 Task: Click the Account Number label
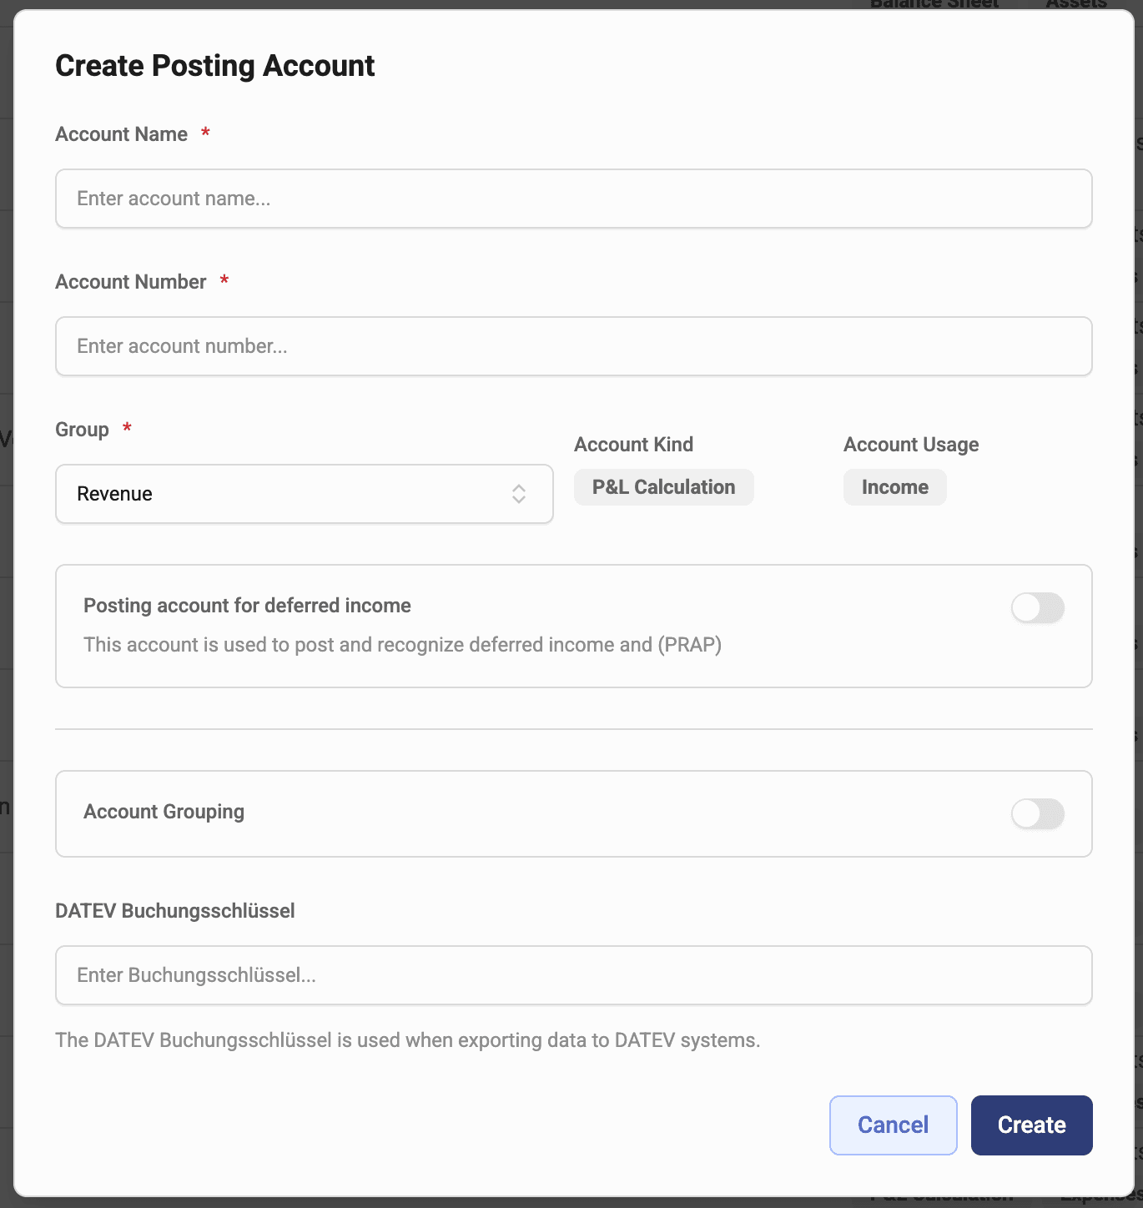point(131,282)
